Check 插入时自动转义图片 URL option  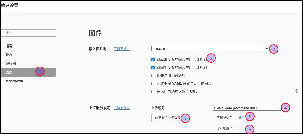[153, 92]
